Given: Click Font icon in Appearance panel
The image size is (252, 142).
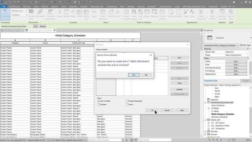Looking at the screenshot, I should click(x=192, y=13).
